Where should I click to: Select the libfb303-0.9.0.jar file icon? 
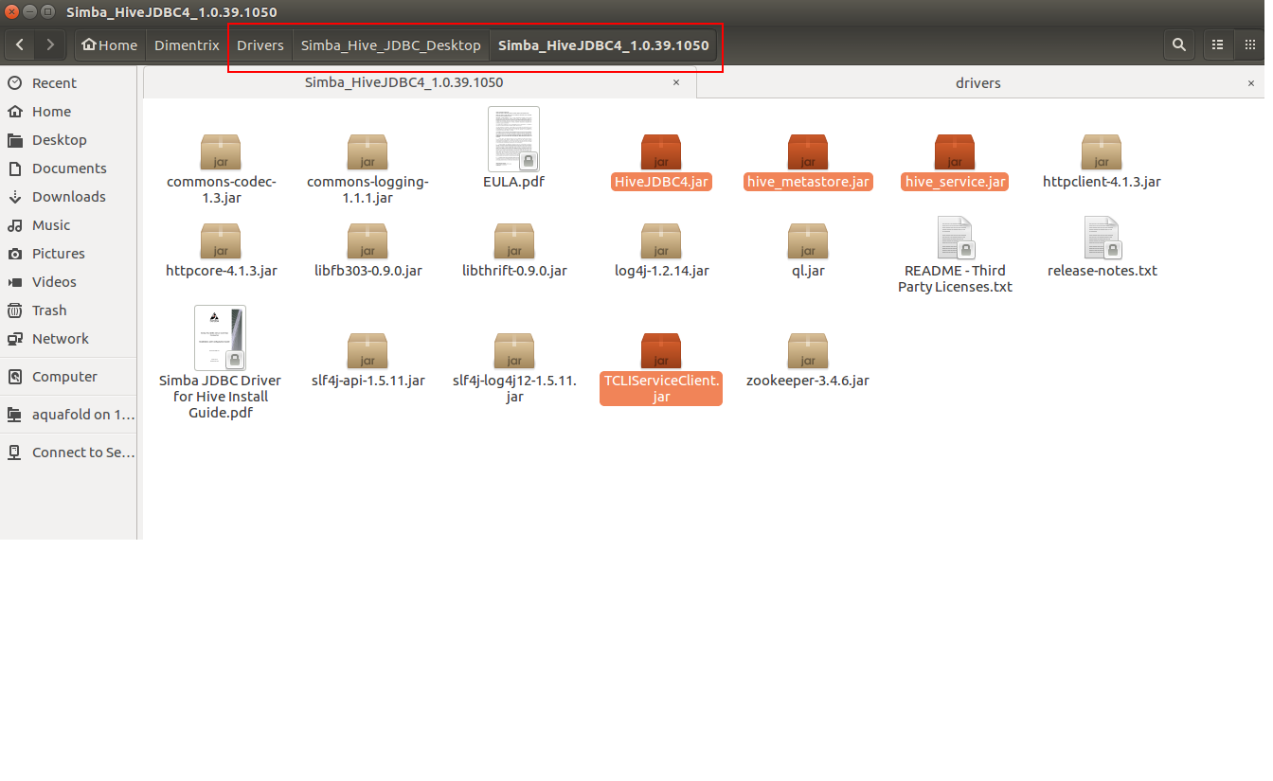pos(368,240)
